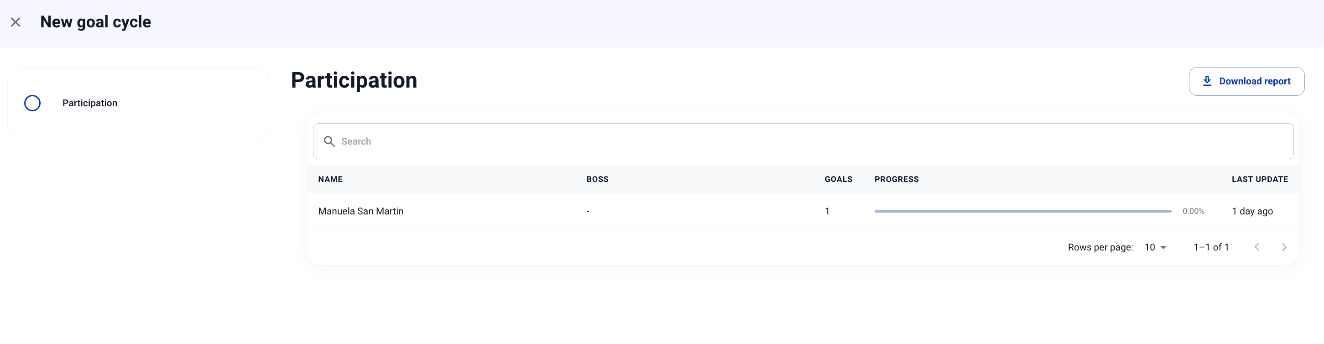This screenshot has width=1324, height=344.
Task: Sort by the LAST UPDATE column header
Action: pyautogui.click(x=1260, y=179)
